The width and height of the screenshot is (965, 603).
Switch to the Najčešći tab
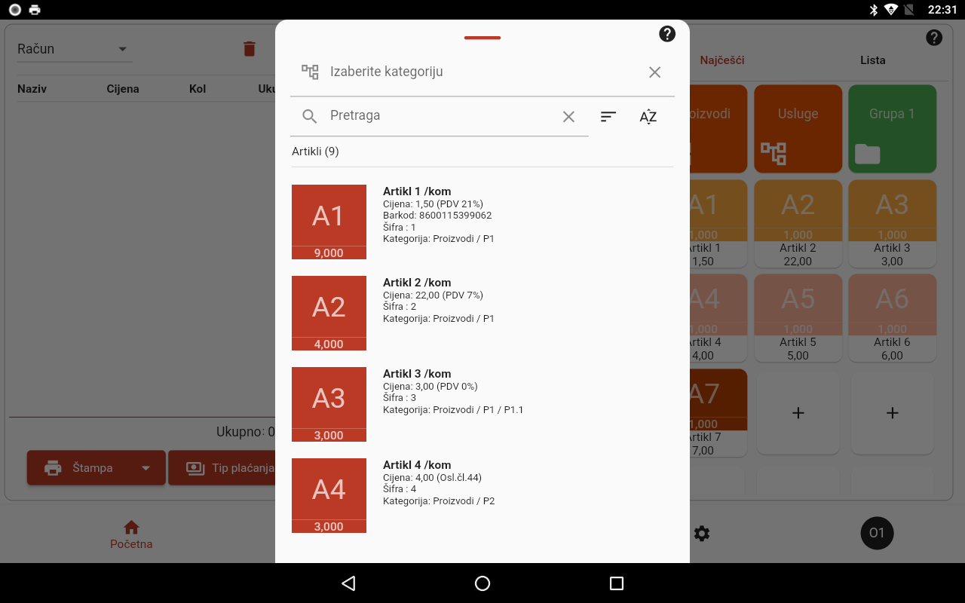click(x=721, y=60)
